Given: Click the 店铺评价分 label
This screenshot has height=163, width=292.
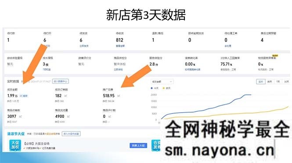Looking at the screenshot, I should point(85,58).
